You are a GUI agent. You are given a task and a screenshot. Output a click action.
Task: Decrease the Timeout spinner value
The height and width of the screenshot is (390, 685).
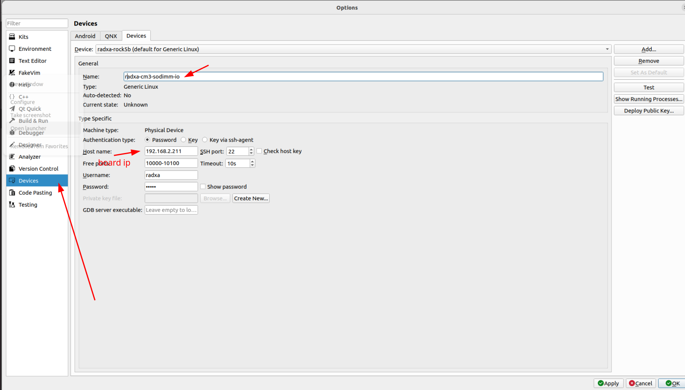pyautogui.click(x=252, y=165)
